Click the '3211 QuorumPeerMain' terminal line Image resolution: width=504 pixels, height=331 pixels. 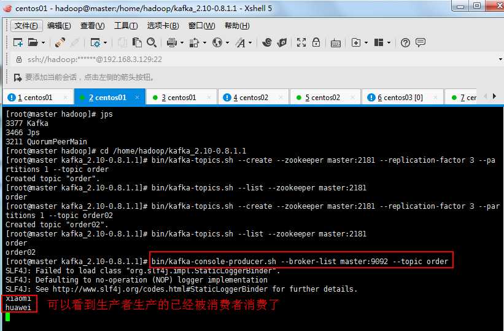pyautogui.click(x=46, y=141)
